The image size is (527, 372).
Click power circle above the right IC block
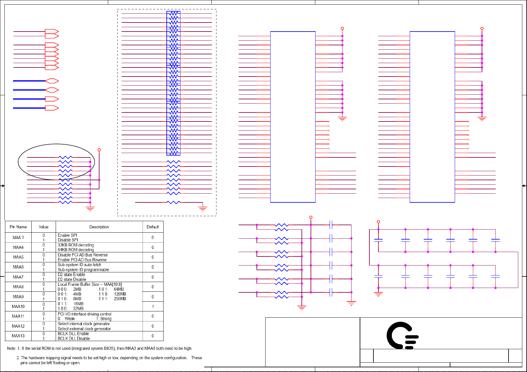482,28
